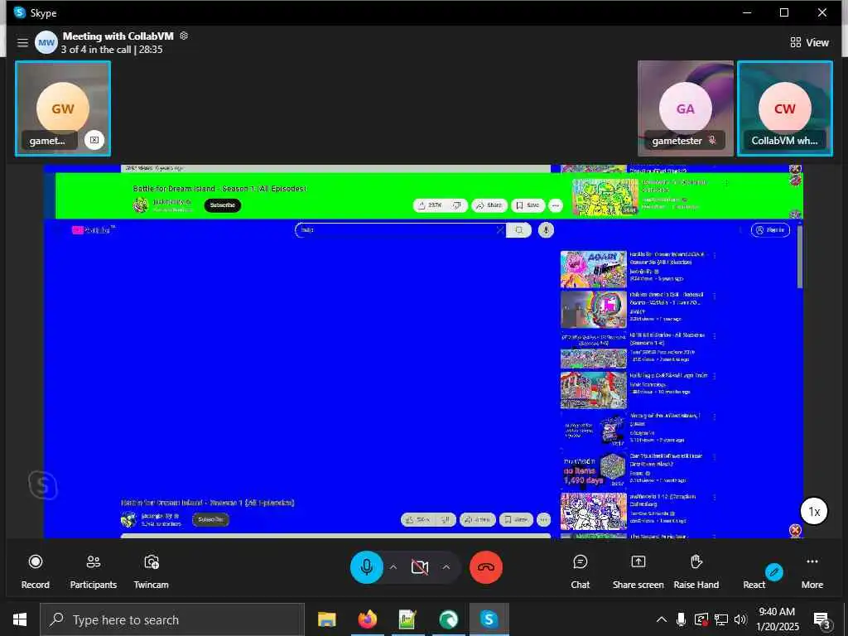The height and width of the screenshot is (636, 848).
Task: Launch Twincam option
Action: point(152,571)
